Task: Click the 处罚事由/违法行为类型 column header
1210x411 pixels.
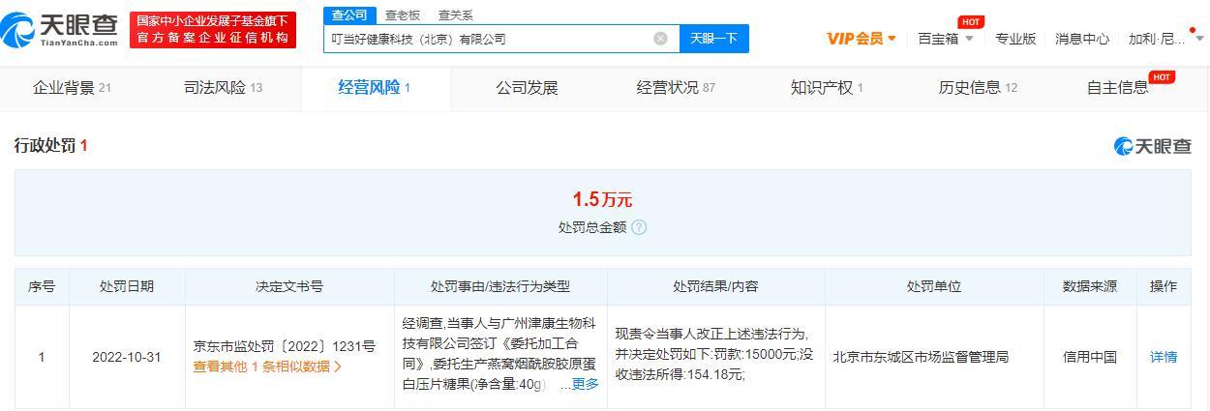Action: coord(500,286)
